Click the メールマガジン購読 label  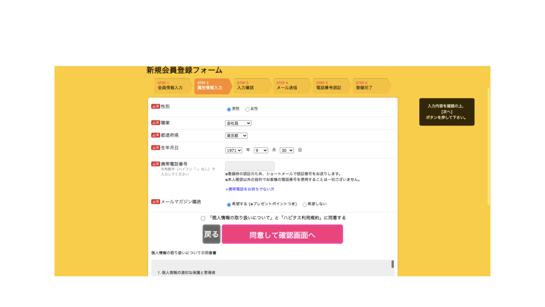pos(181,202)
